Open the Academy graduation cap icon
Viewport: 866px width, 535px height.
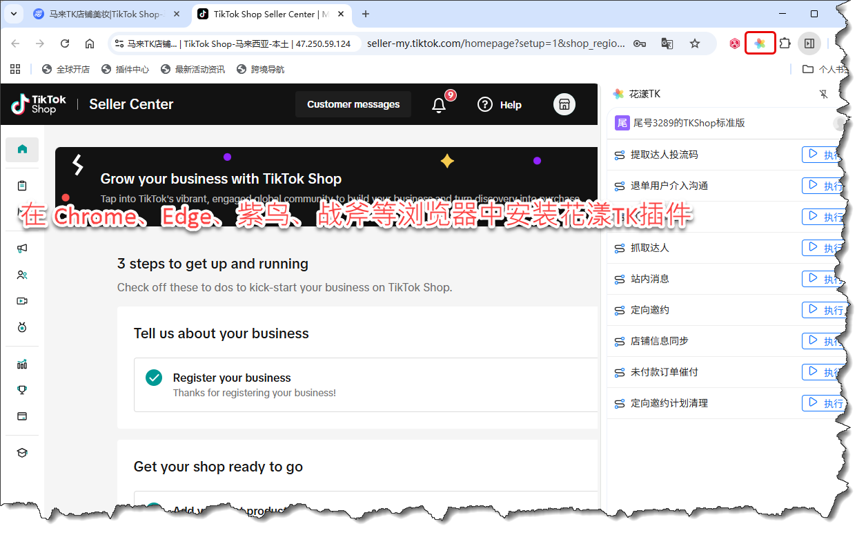coord(22,453)
